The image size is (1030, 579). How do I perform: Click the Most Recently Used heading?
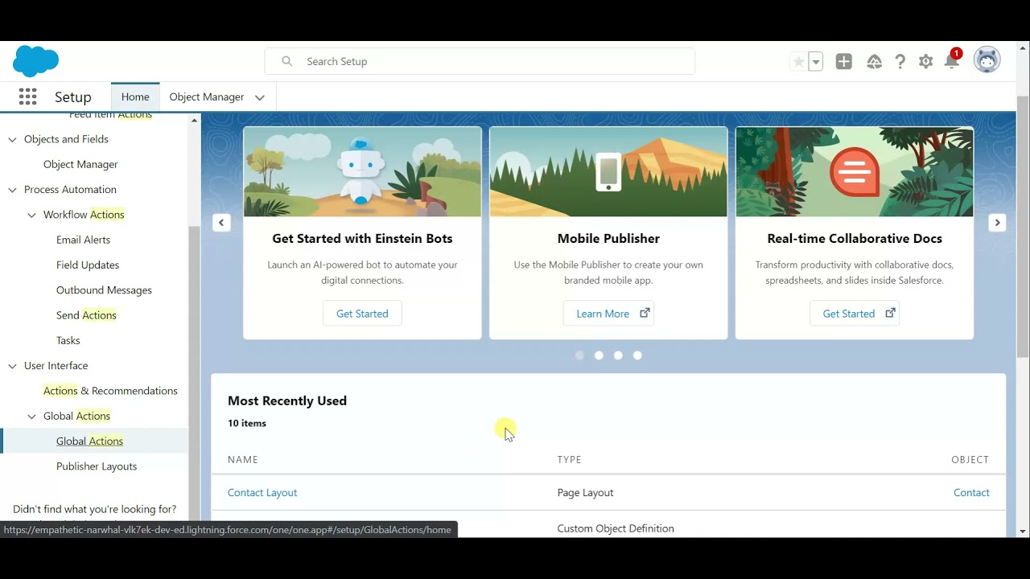point(287,400)
